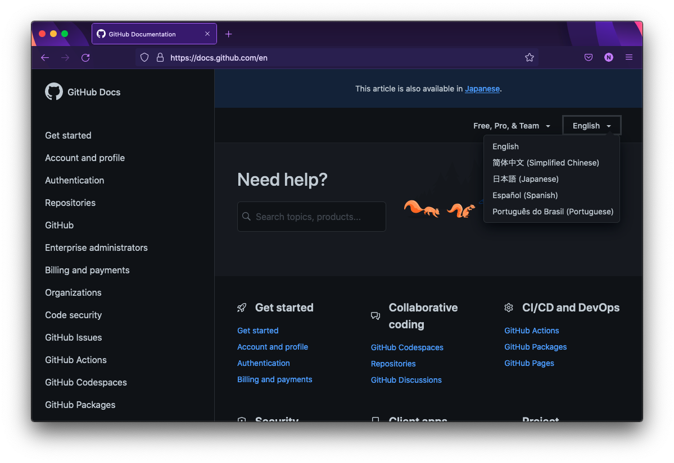Open GitHub Issues in the sidebar
This screenshot has height=463, width=674.
coord(74,337)
